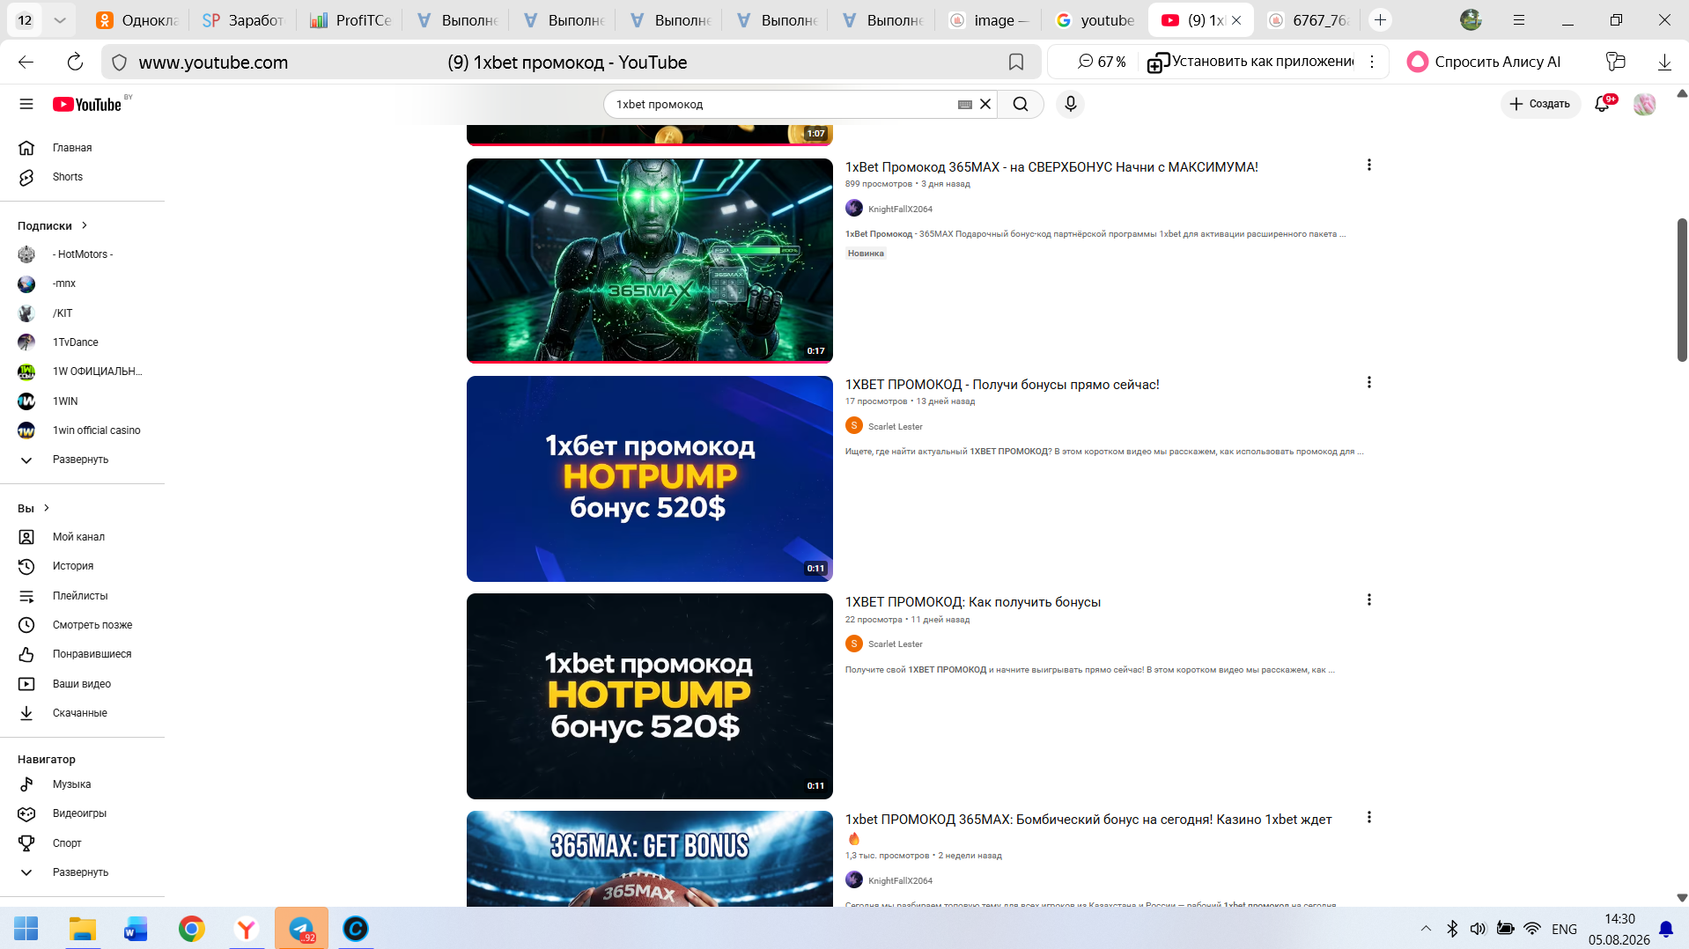The image size is (1689, 949).
Task: Open more options for Получи бонусы прямо сейчас video
Action: (x=1368, y=382)
